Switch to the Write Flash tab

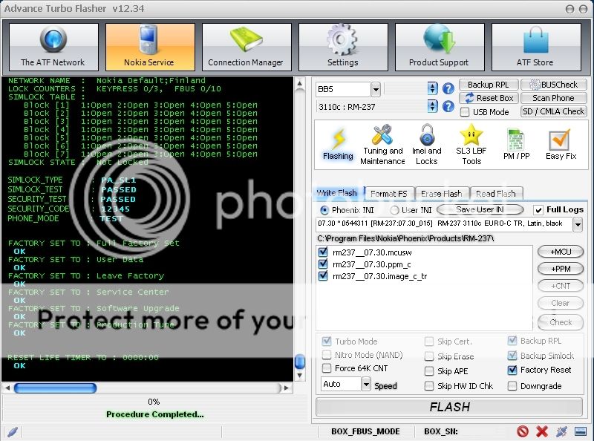point(337,193)
